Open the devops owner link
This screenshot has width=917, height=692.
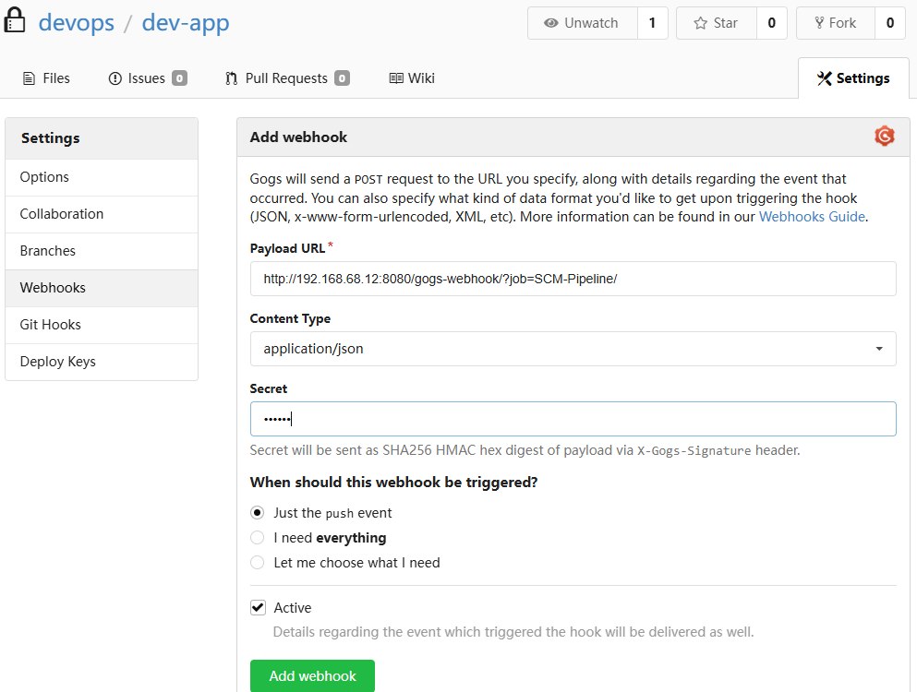[77, 23]
